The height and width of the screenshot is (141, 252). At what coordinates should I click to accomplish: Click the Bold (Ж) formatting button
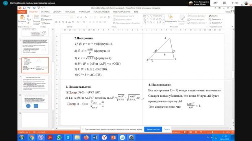click(x=56, y=22)
